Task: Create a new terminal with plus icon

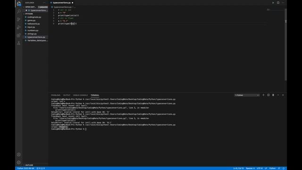Action: pyautogui.click(x=263, y=95)
